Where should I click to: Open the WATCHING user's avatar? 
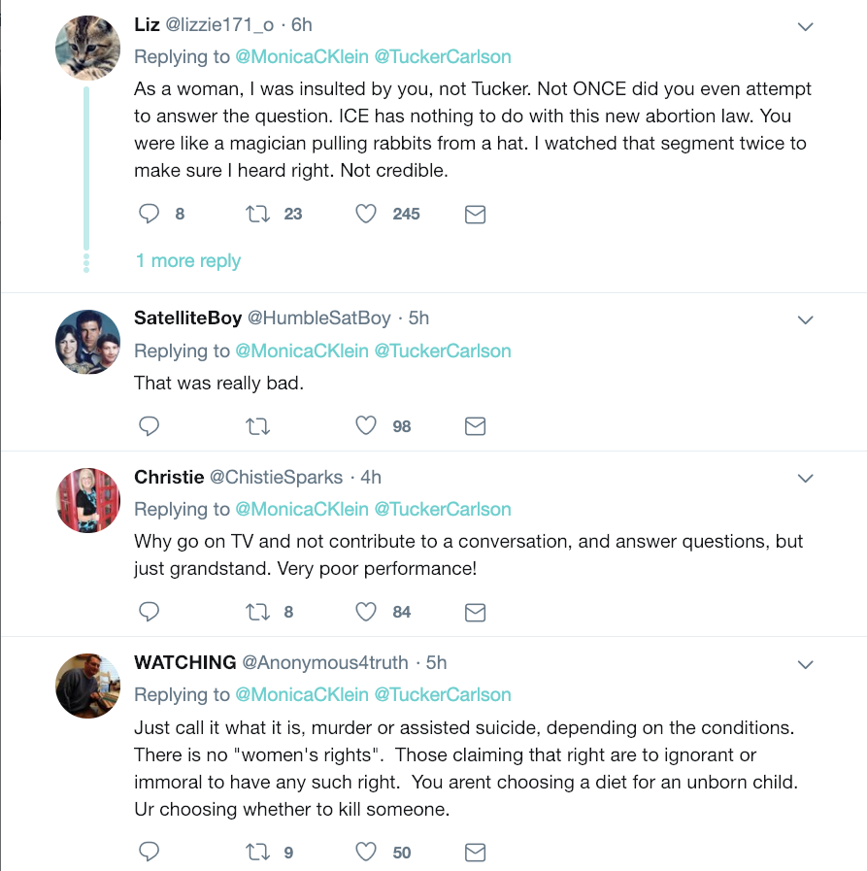pyautogui.click(x=88, y=686)
